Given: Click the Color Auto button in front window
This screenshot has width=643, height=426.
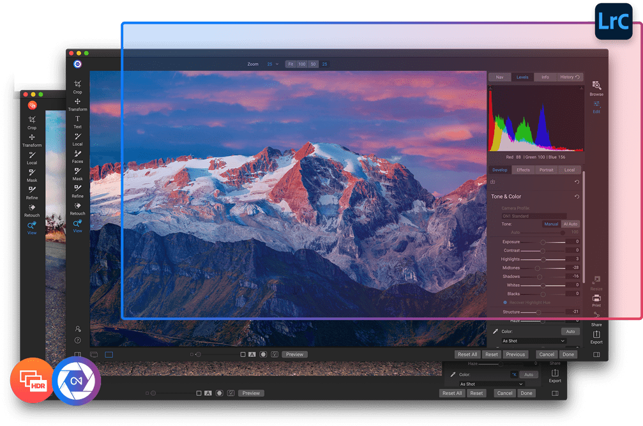Looking at the screenshot, I should [570, 331].
